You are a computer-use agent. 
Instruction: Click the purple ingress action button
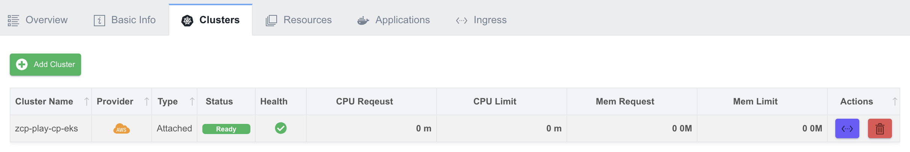coord(847,128)
